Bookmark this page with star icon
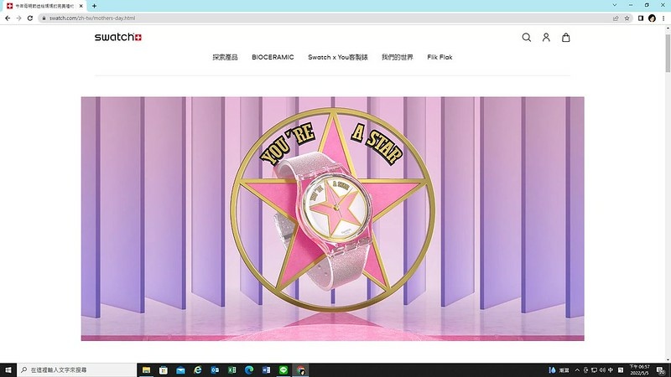Image resolution: width=671 pixels, height=377 pixels. (627, 18)
